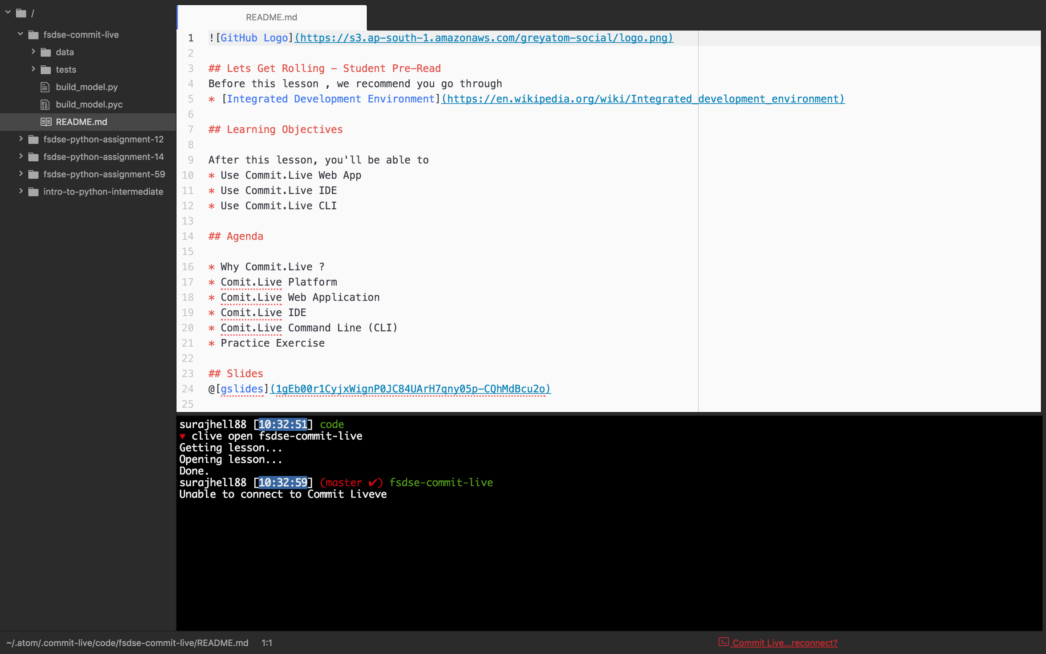The height and width of the screenshot is (654, 1046).
Task: Click the root folder icon
Action: (x=21, y=13)
